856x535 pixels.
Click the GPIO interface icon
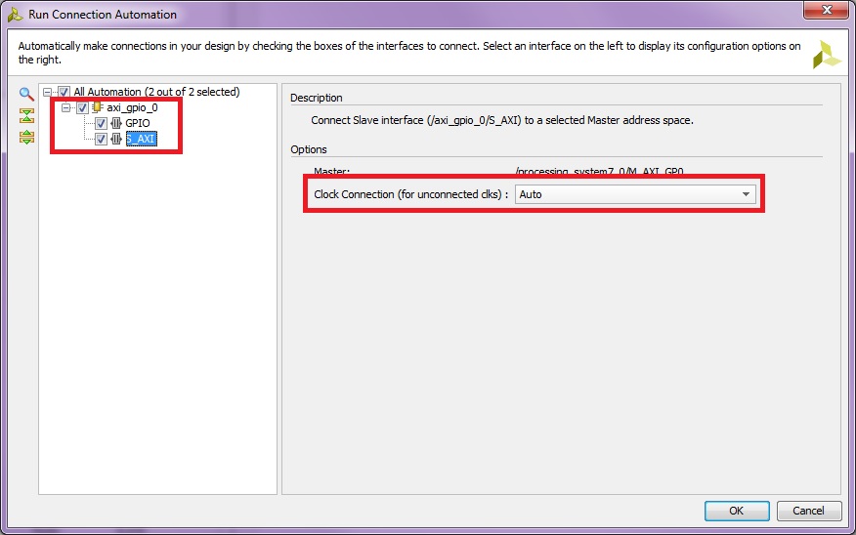[x=115, y=123]
